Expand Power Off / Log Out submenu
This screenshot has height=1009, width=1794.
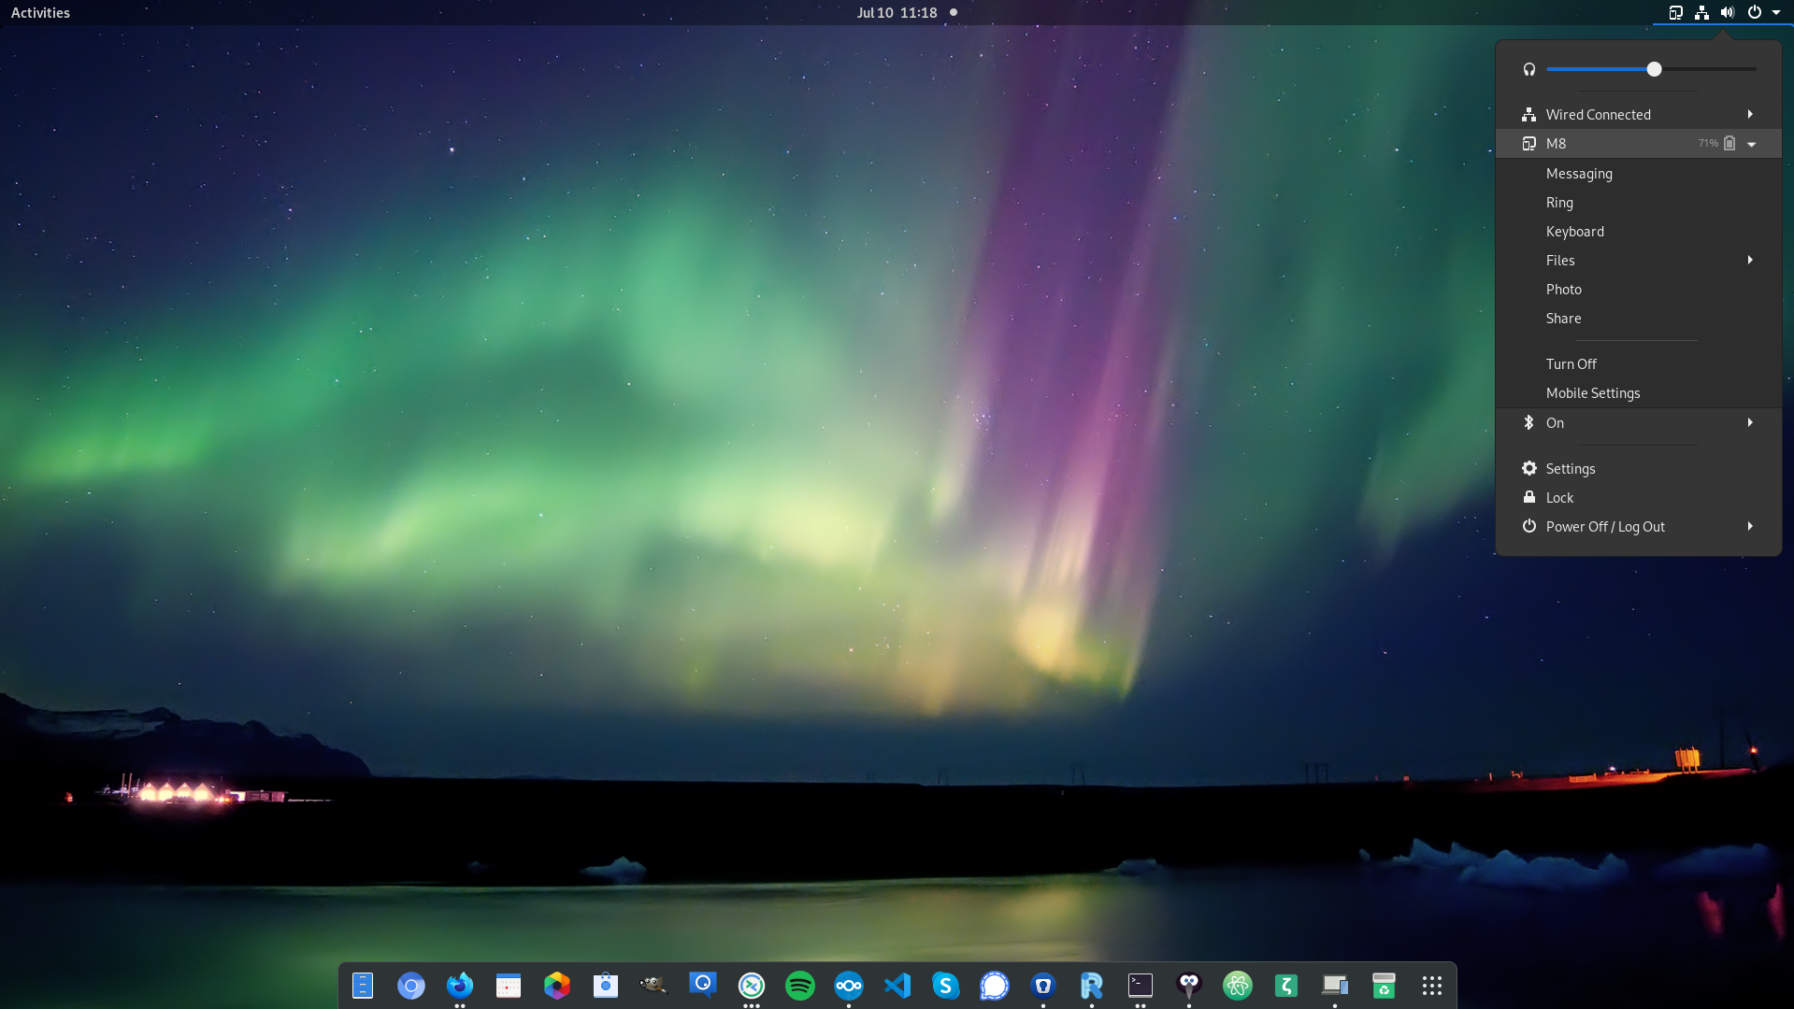[1750, 526]
